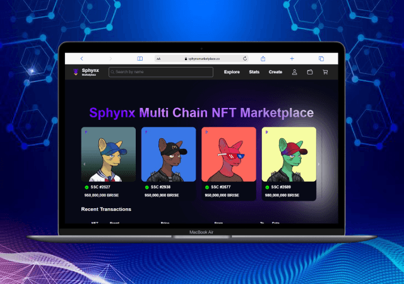Image resolution: width=404 pixels, height=284 pixels.
Task: Open the reader text size AA control
Action: pyautogui.click(x=158, y=59)
